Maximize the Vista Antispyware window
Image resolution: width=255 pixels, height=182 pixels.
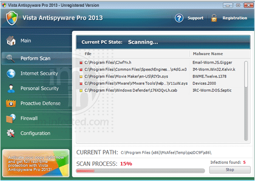pyautogui.click(x=238, y=6)
